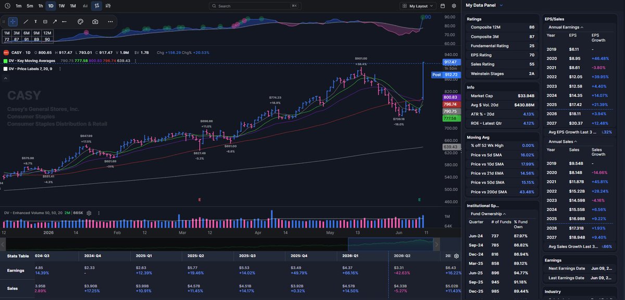This screenshot has height=300, width=625.
Task: Click the Fundamental Rating row
Action: pos(501,46)
